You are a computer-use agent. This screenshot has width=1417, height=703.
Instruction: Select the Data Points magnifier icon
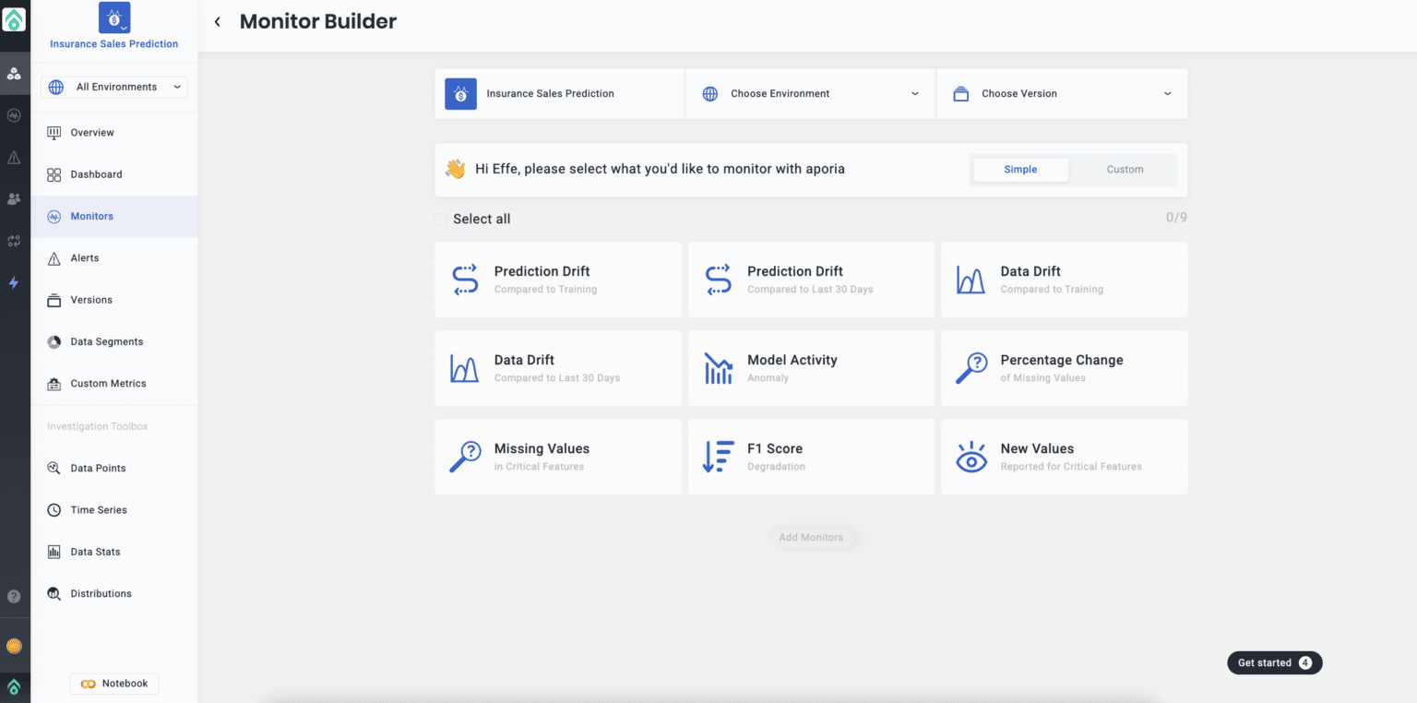(54, 468)
